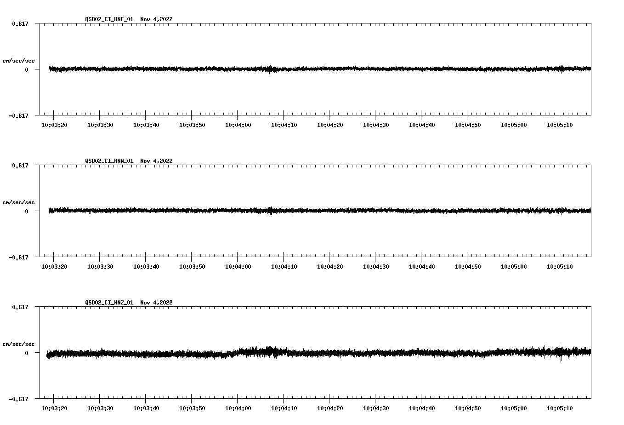Click 10:03:50 time label under HNN plot
Viewport: 624px width, 425px height.
pos(192,267)
